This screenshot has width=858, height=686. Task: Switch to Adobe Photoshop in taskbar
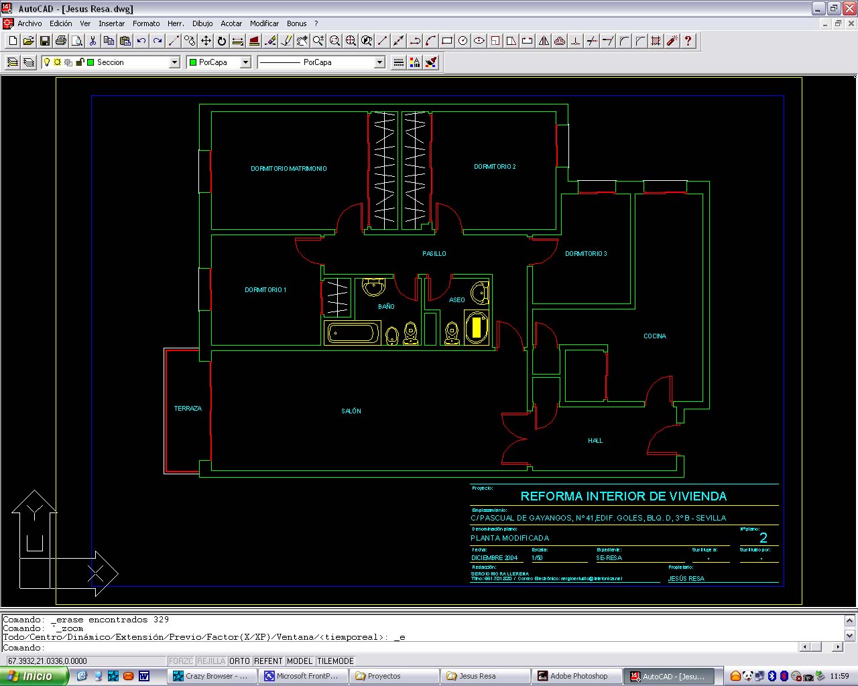click(x=578, y=676)
